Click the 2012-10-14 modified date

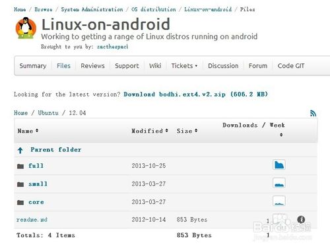click(148, 219)
